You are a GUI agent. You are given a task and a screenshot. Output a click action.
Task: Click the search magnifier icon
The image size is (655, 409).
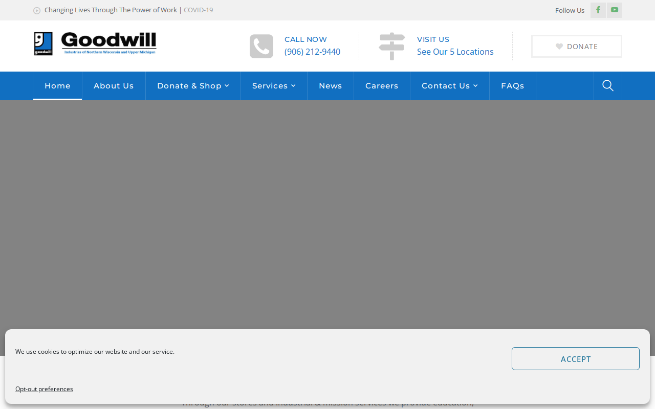click(x=608, y=86)
